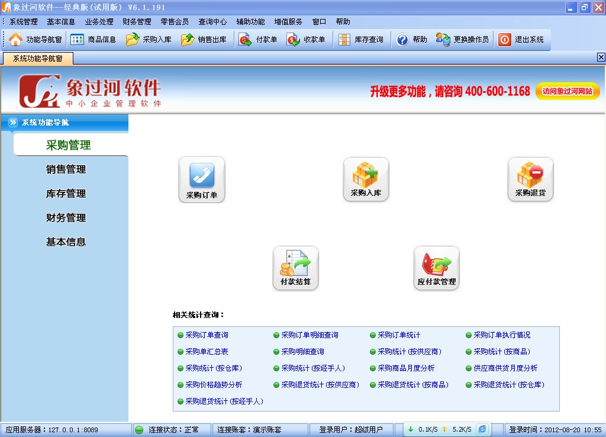Select 基本信息 in the sidebar
This screenshot has width=606, height=437.
point(66,242)
